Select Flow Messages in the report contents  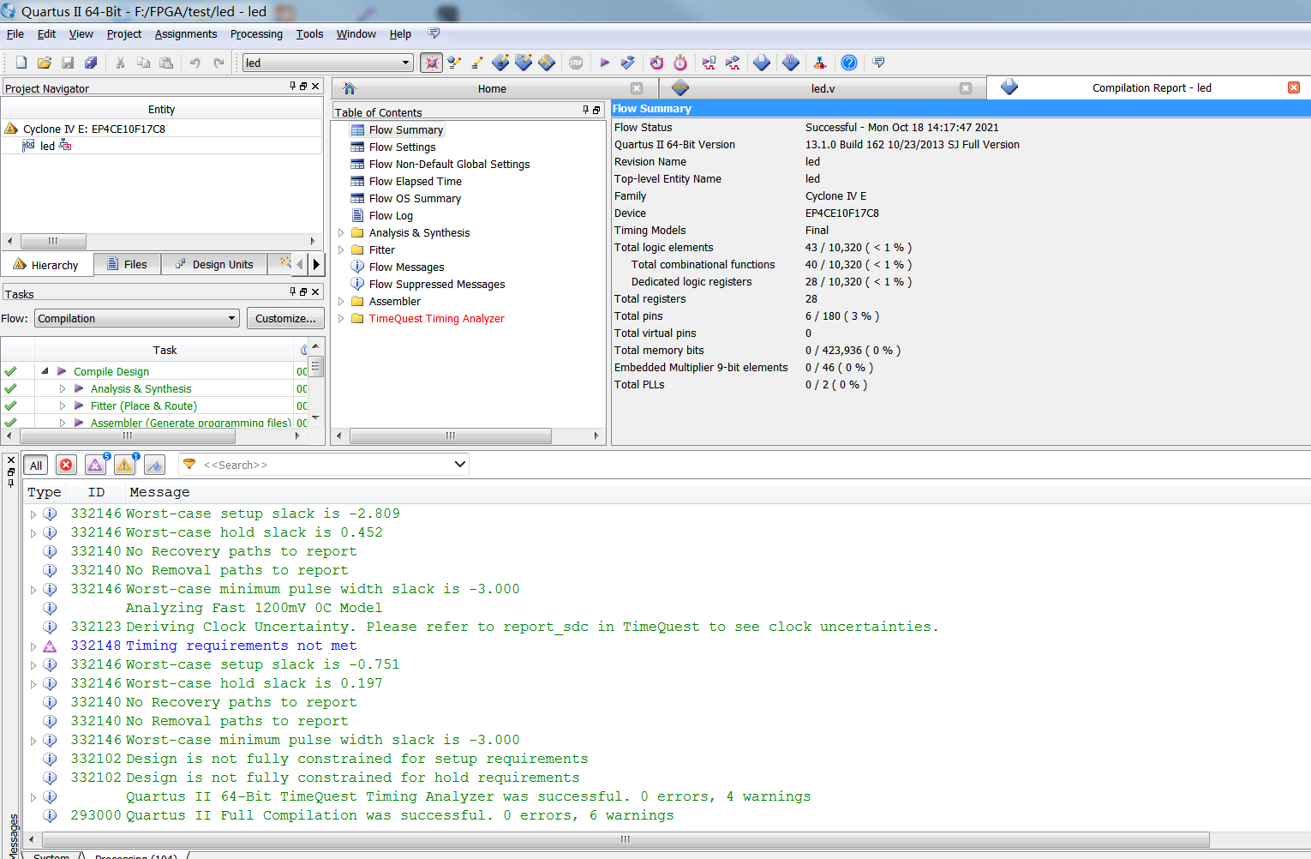tap(406, 267)
